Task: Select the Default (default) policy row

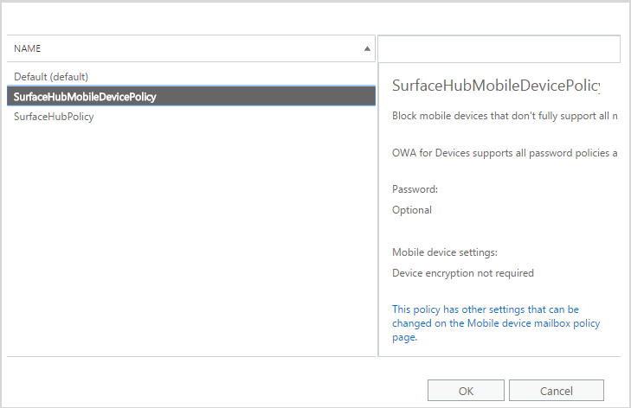Action: point(51,77)
